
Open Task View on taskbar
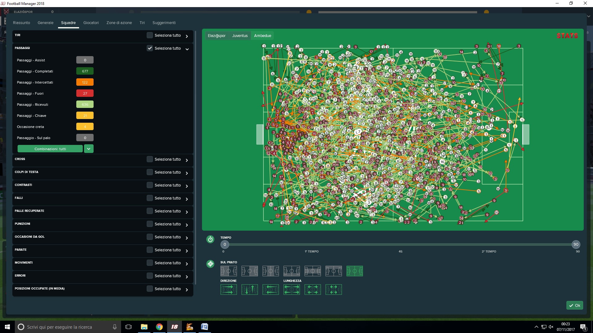coord(128,327)
